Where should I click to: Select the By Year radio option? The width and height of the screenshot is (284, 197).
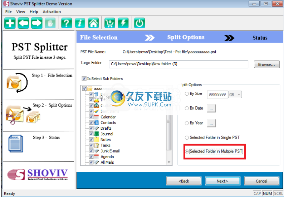(x=187, y=123)
